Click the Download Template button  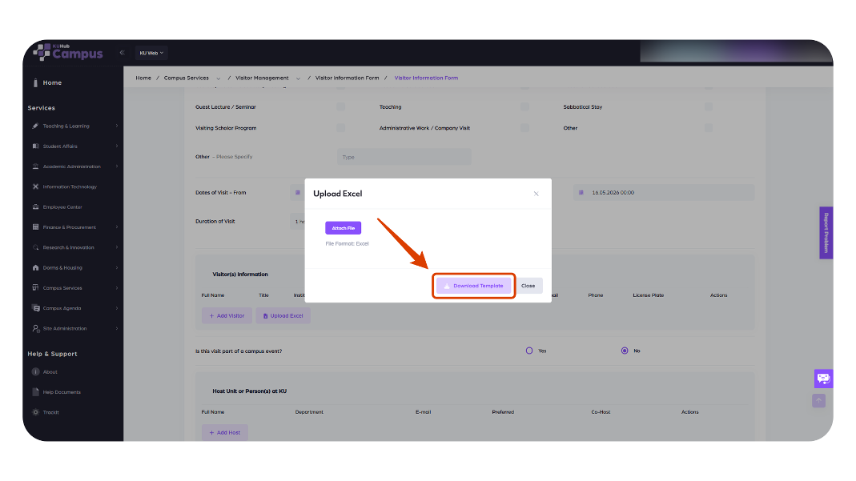[473, 286]
